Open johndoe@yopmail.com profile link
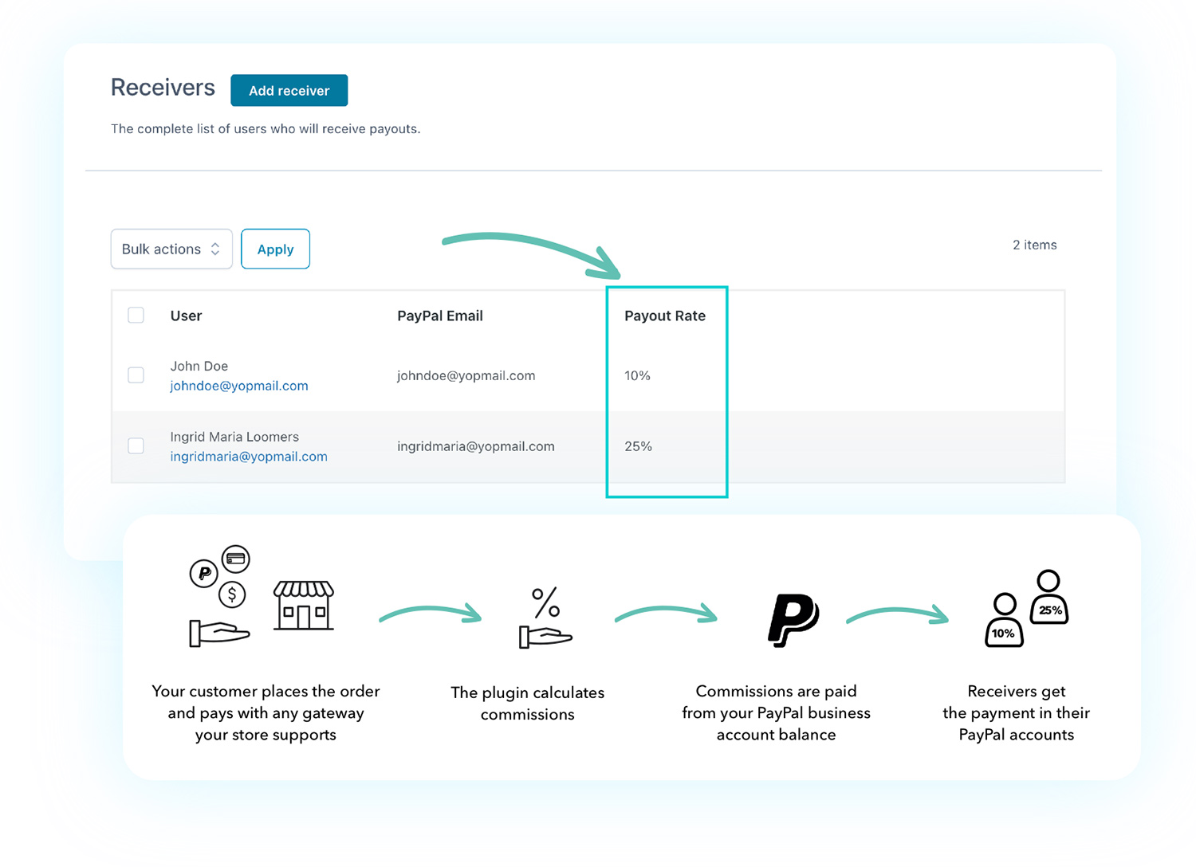The height and width of the screenshot is (867, 1196). tap(238, 386)
